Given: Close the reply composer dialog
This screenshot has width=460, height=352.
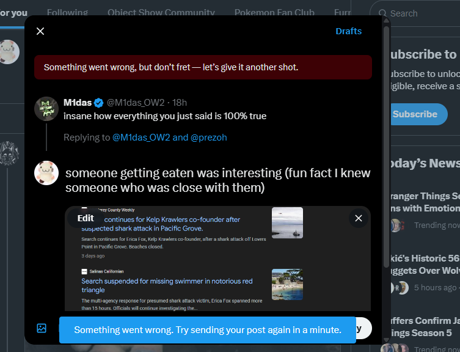Looking at the screenshot, I should pos(40,31).
